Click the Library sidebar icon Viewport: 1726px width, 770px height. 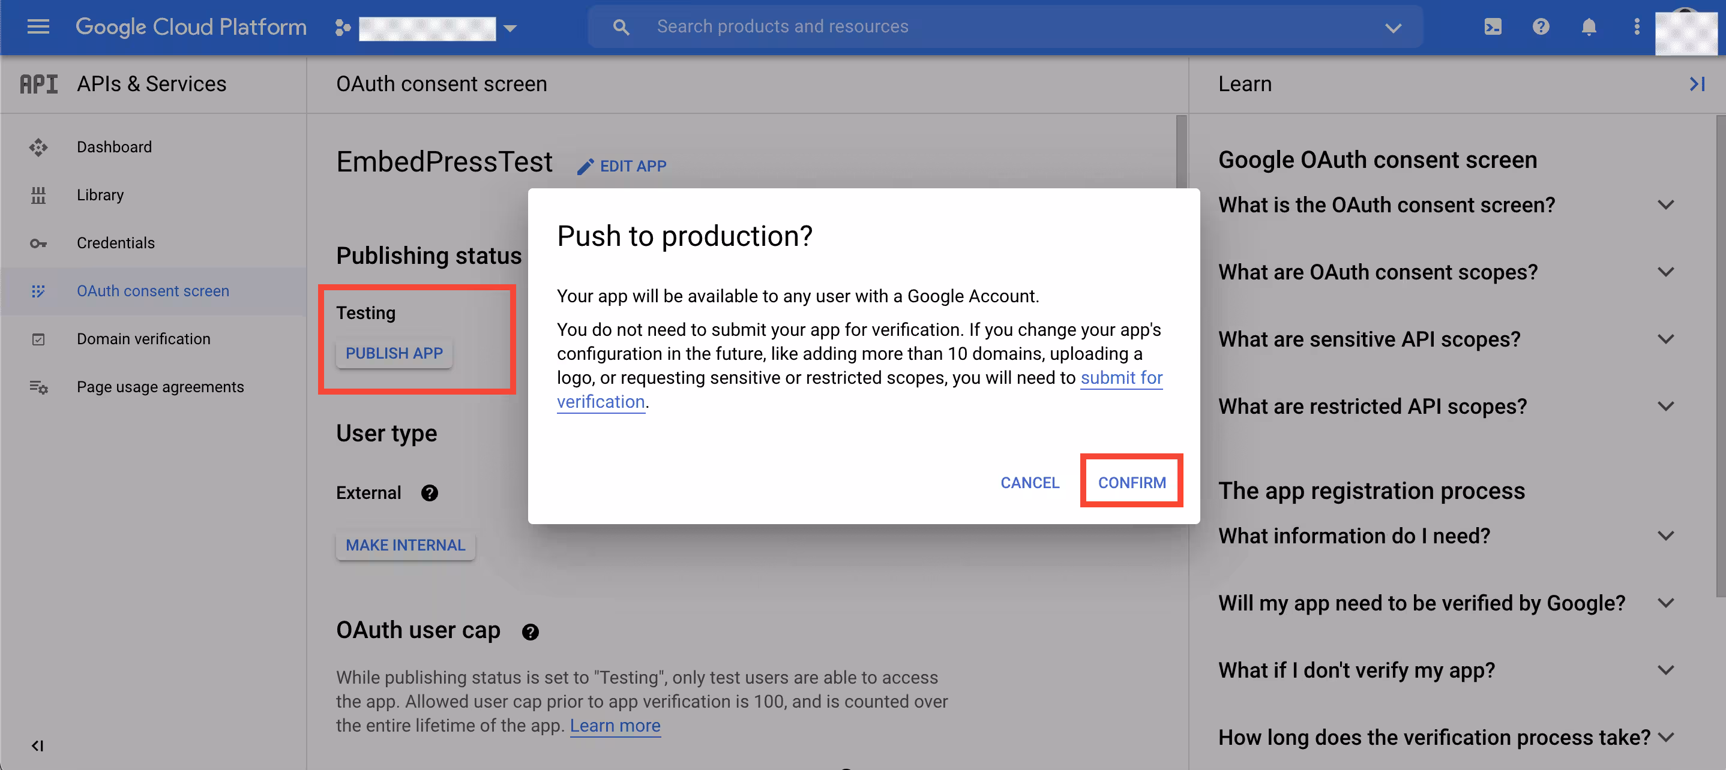coord(38,195)
